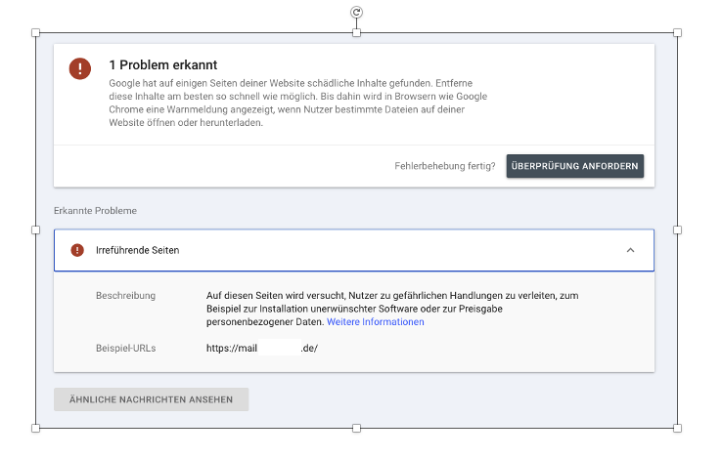Screen dimensions: 722x459
Task: Click the 'Irreführende Seiten' row title
Action: 137,250
